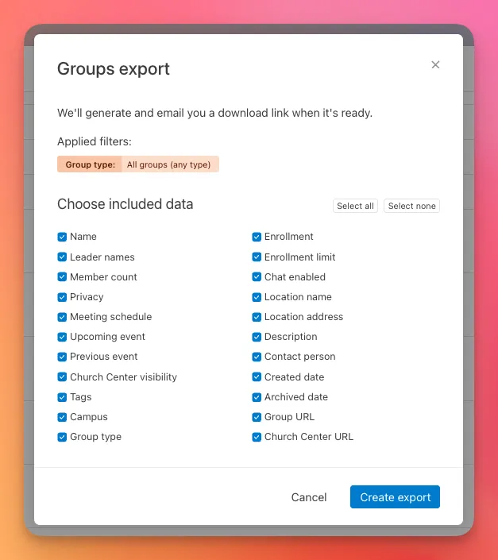Image resolution: width=498 pixels, height=560 pixels.
Task: Click the Group type filter tag
Action: click(137, 164)
